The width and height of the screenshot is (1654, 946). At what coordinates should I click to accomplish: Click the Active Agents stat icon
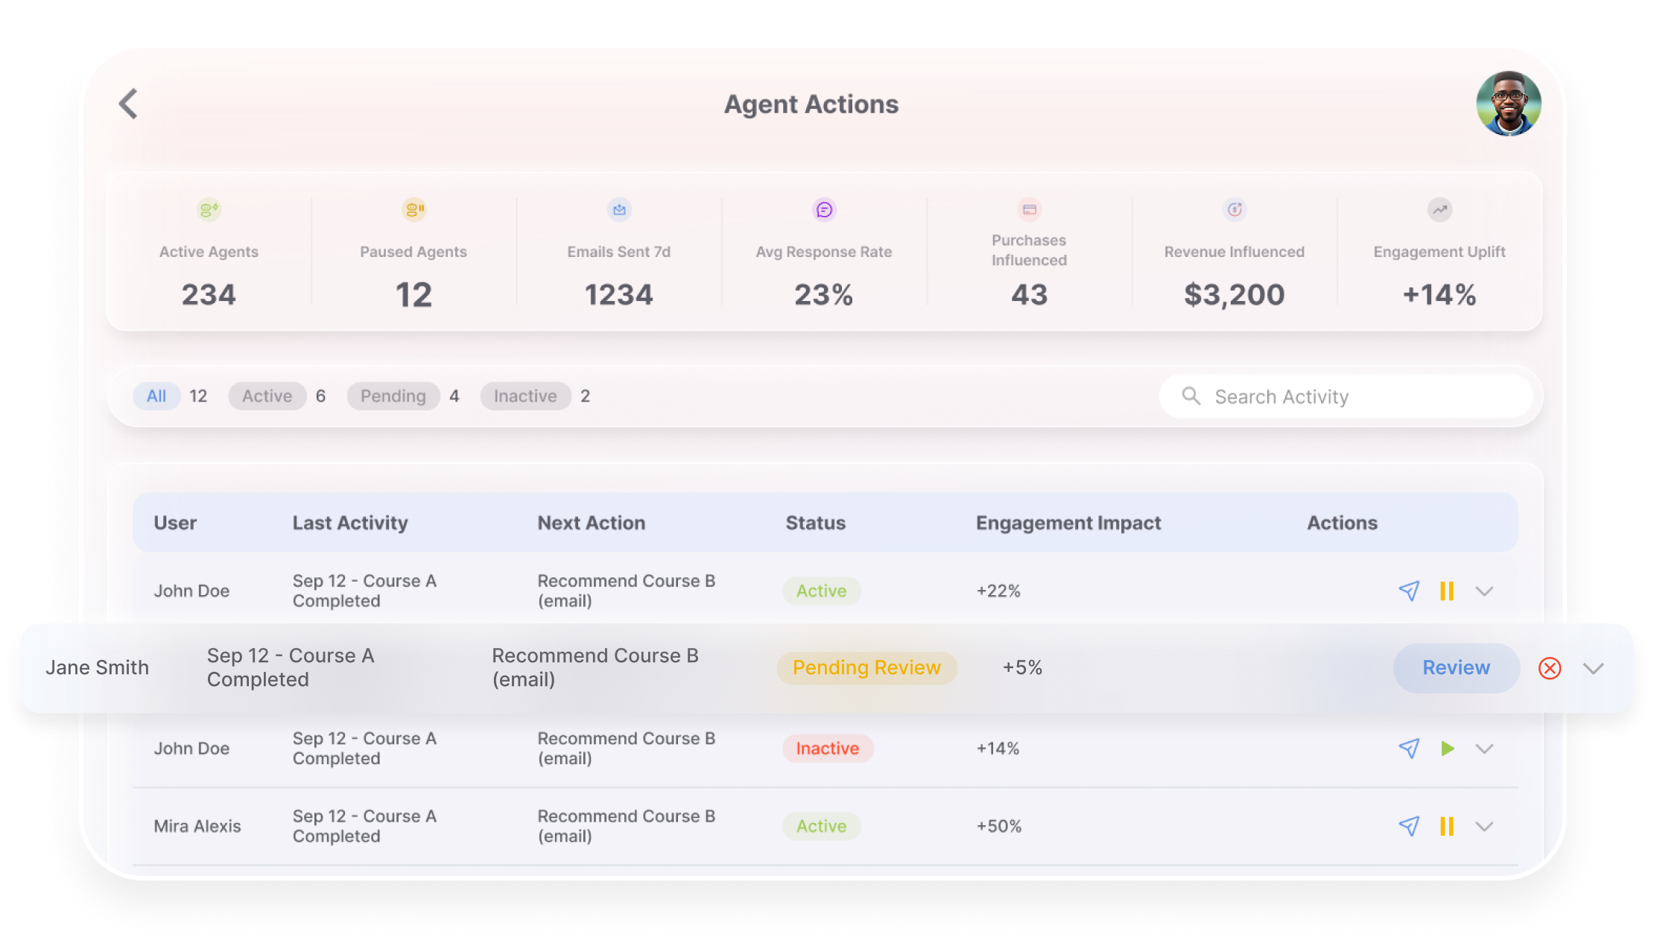[x=209, y=210]
